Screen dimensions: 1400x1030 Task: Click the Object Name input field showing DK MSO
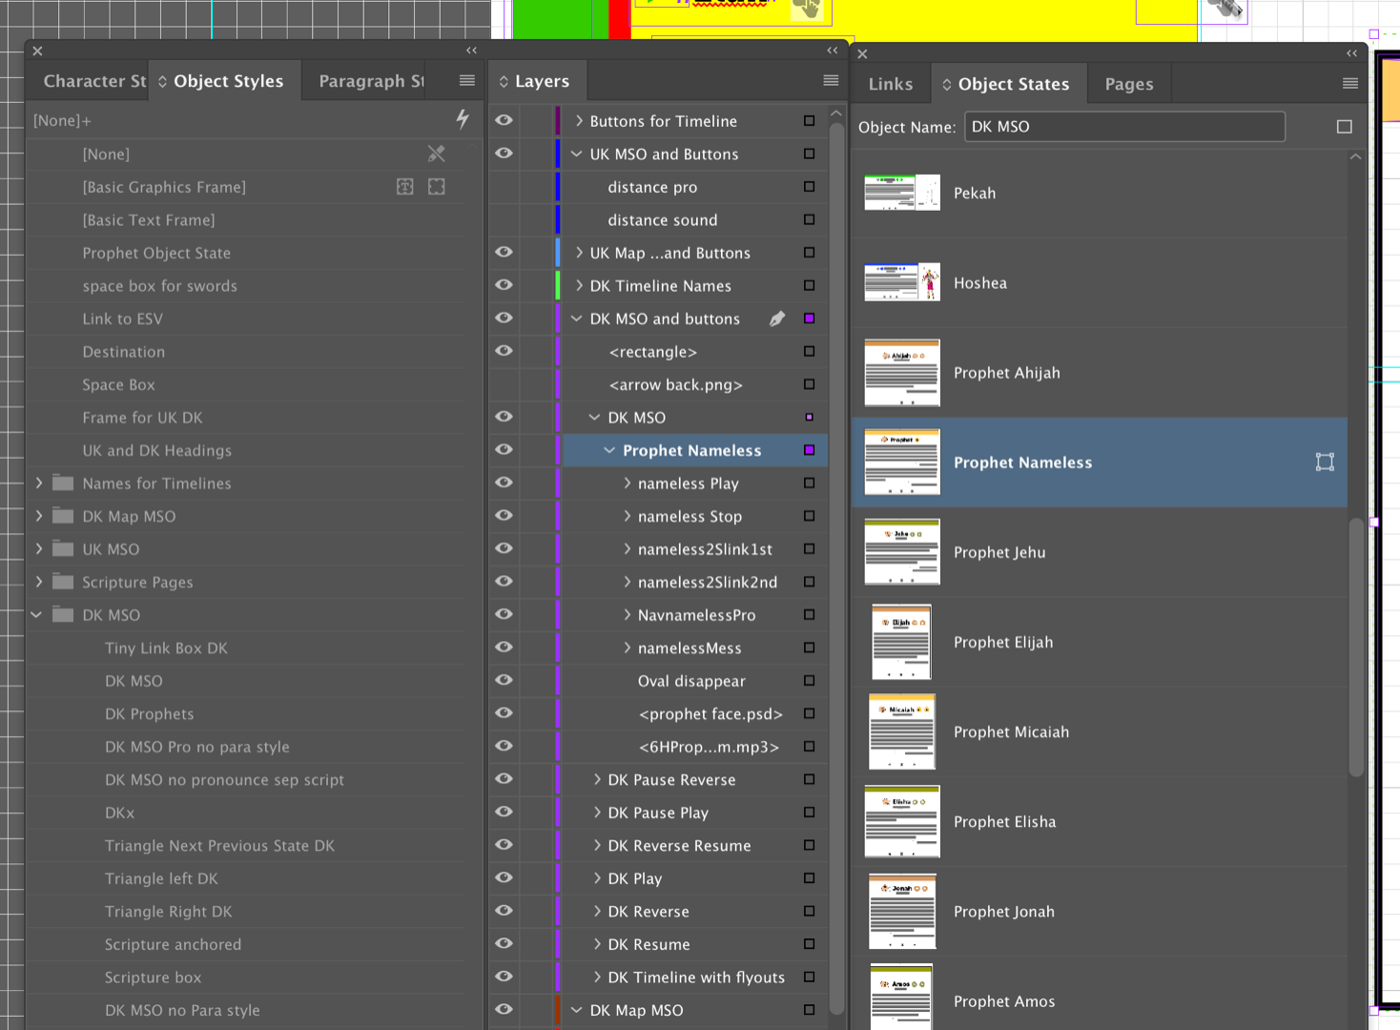[1123, 126]
